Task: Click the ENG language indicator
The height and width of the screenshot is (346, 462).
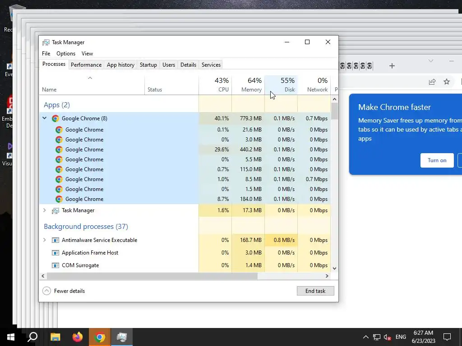Action: pos(401,337)
